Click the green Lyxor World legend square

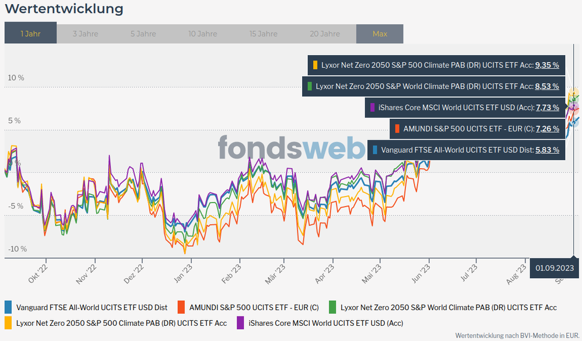coord(332,307)
